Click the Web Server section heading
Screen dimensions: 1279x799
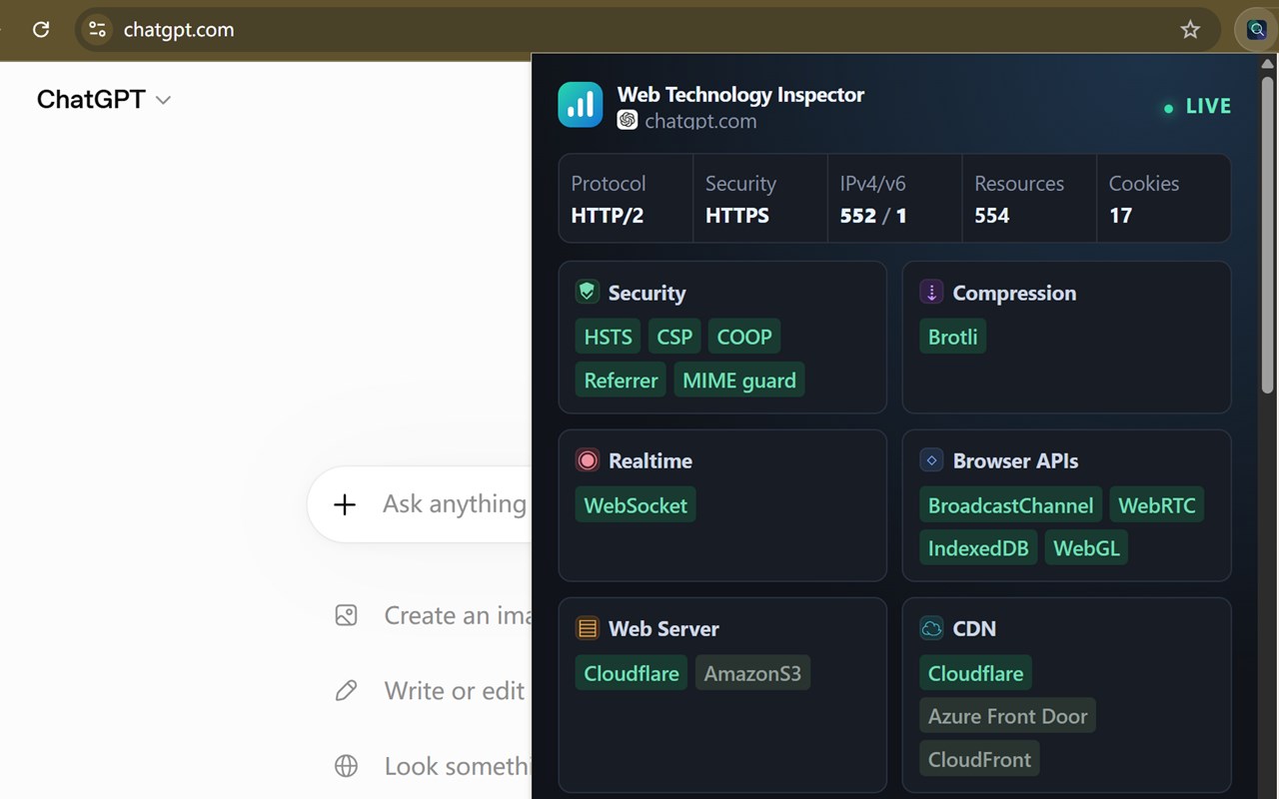(x=663, y=628)
